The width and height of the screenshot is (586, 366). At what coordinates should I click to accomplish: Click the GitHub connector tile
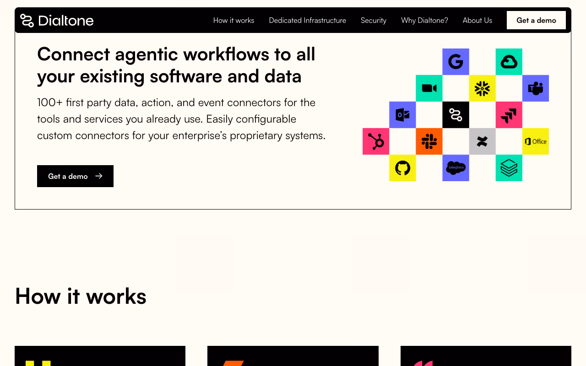pos(402,168)
